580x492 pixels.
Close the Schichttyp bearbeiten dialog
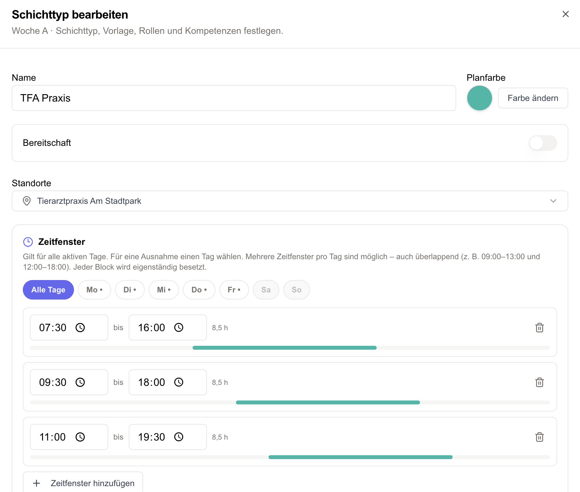coord(565,14)
